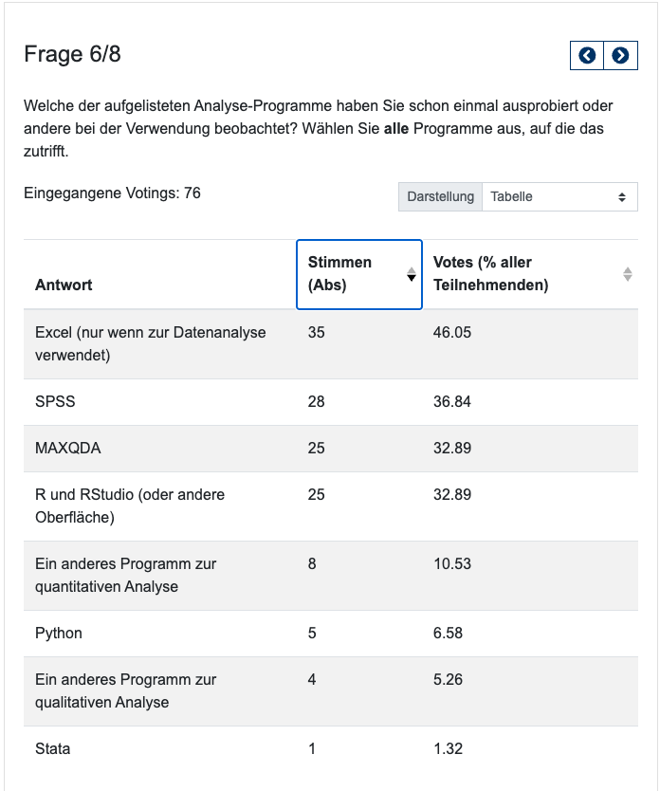Click the sort arrows beside Stimmen (Abs)
Screen dimensions: 660x791
click(412, 274)
